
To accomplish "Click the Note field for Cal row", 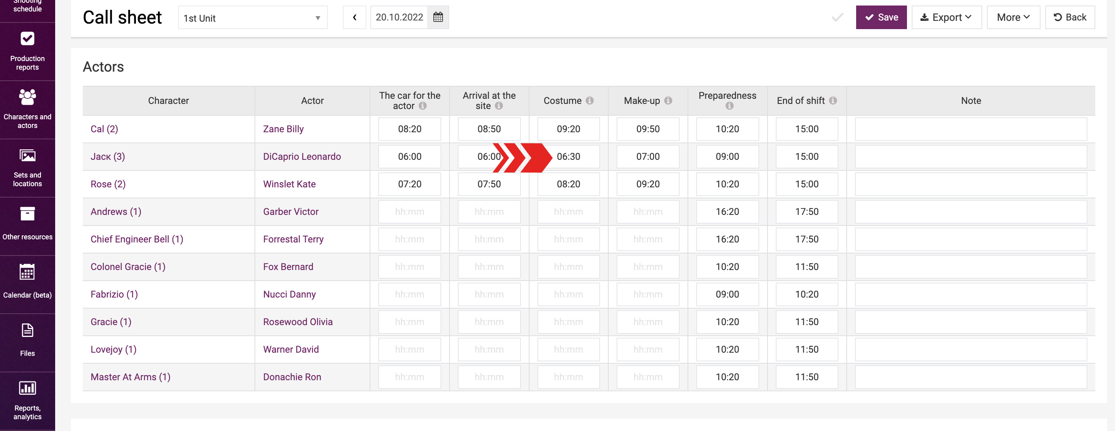I will pyautogui.click(x=971, y=129).
